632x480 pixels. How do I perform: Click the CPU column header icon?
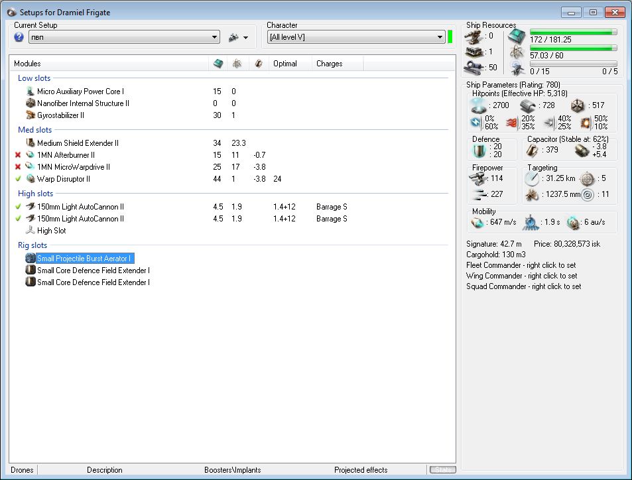(218, 63)
